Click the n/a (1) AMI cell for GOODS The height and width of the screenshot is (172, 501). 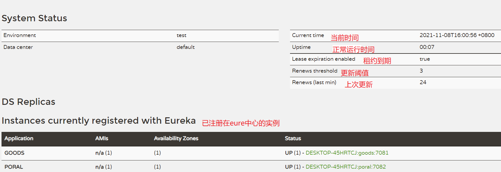104,153
